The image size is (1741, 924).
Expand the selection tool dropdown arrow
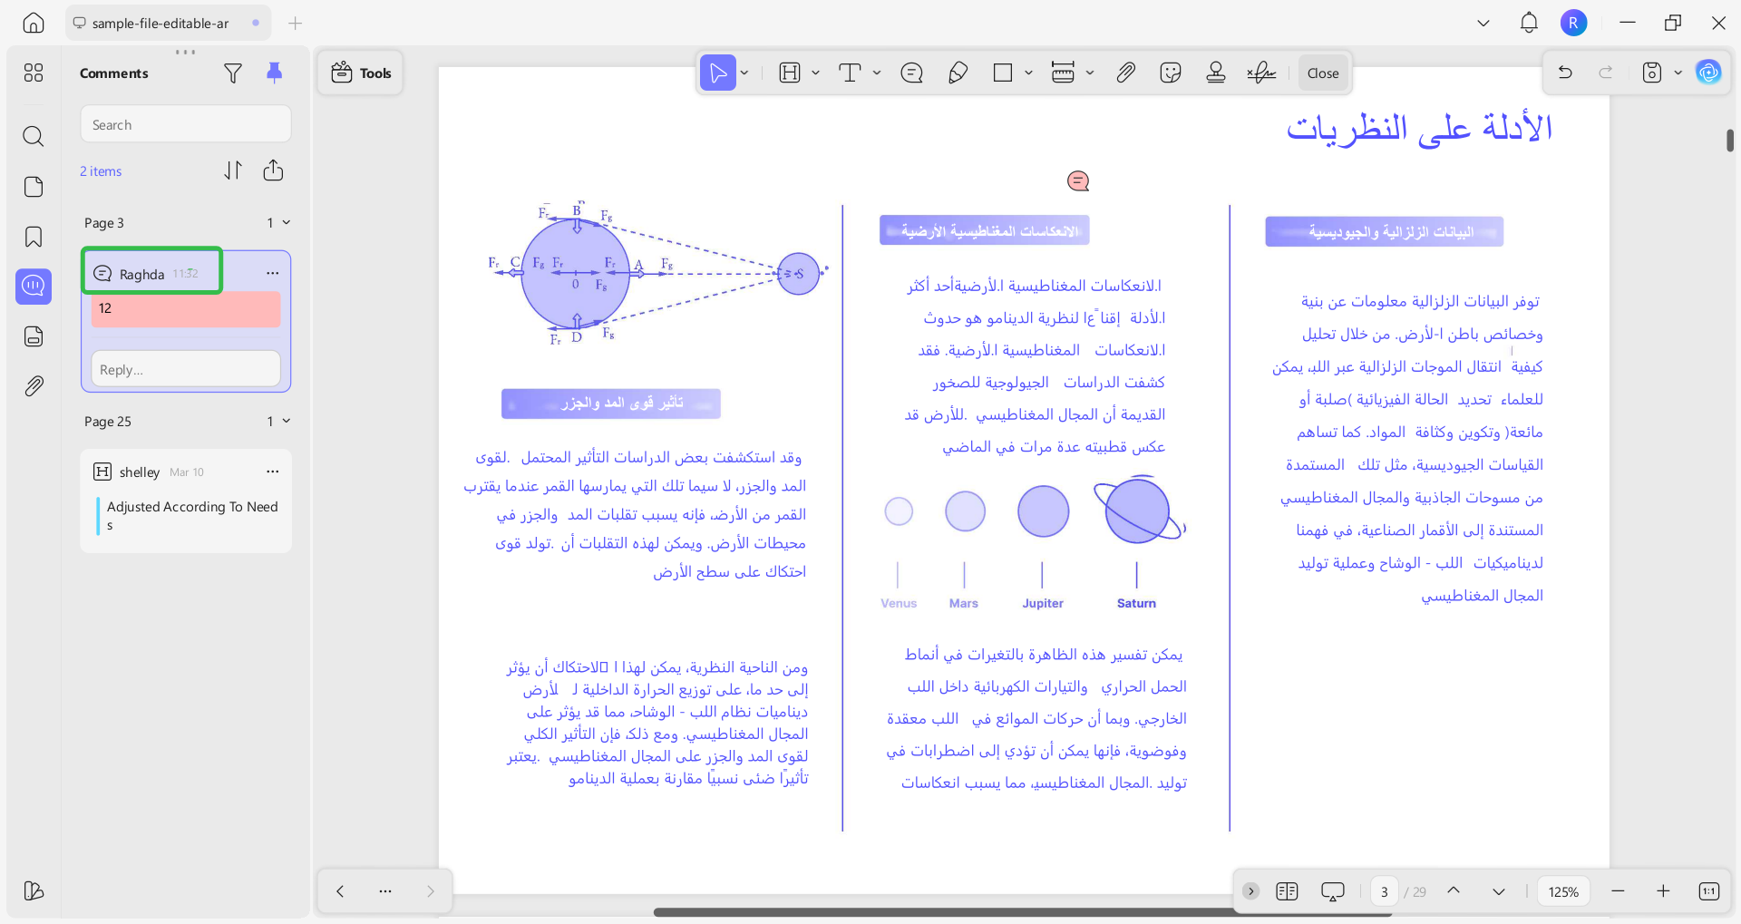coord(744,73)
